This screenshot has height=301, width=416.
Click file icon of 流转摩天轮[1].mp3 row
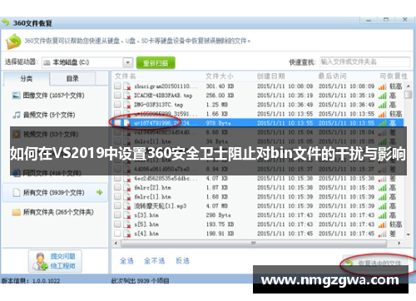[126, 206]
